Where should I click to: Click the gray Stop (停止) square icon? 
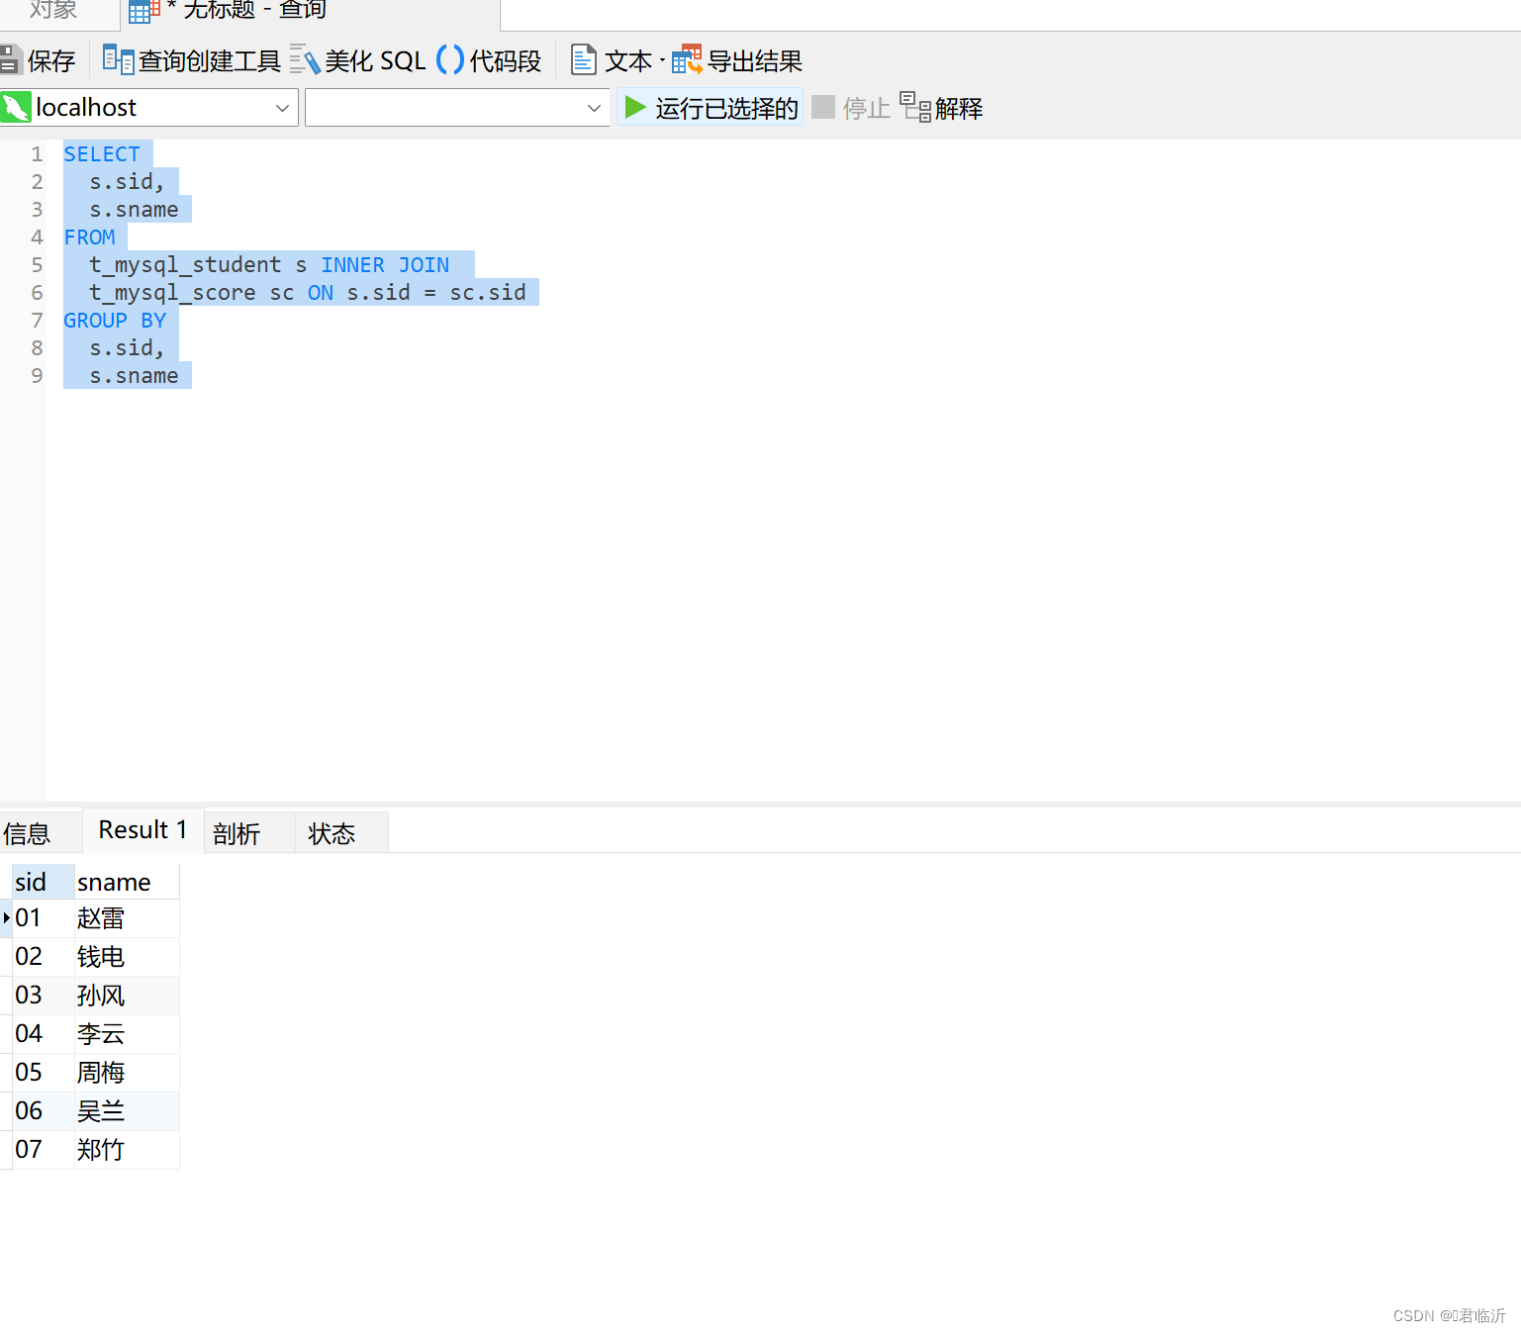click(823, 107)
